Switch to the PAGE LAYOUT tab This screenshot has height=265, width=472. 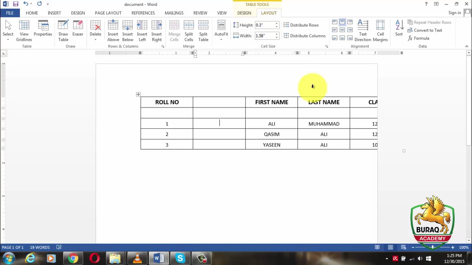click(108, 13)
